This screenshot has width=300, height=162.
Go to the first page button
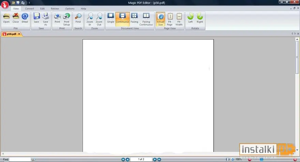(x=123, y=159)
